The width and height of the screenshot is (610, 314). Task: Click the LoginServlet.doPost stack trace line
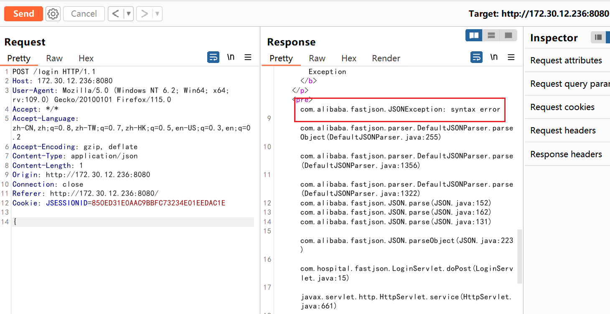click(x=407, y=273)
